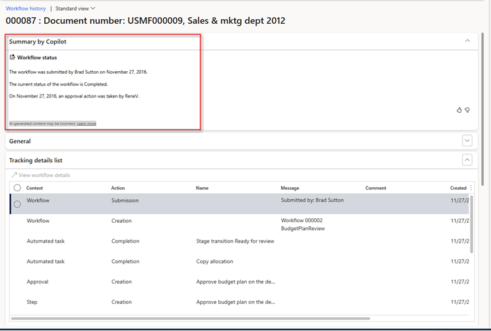The image size is (491, 331).
Task: Click the 'Submission' action cell
Action: click(125, 200)
